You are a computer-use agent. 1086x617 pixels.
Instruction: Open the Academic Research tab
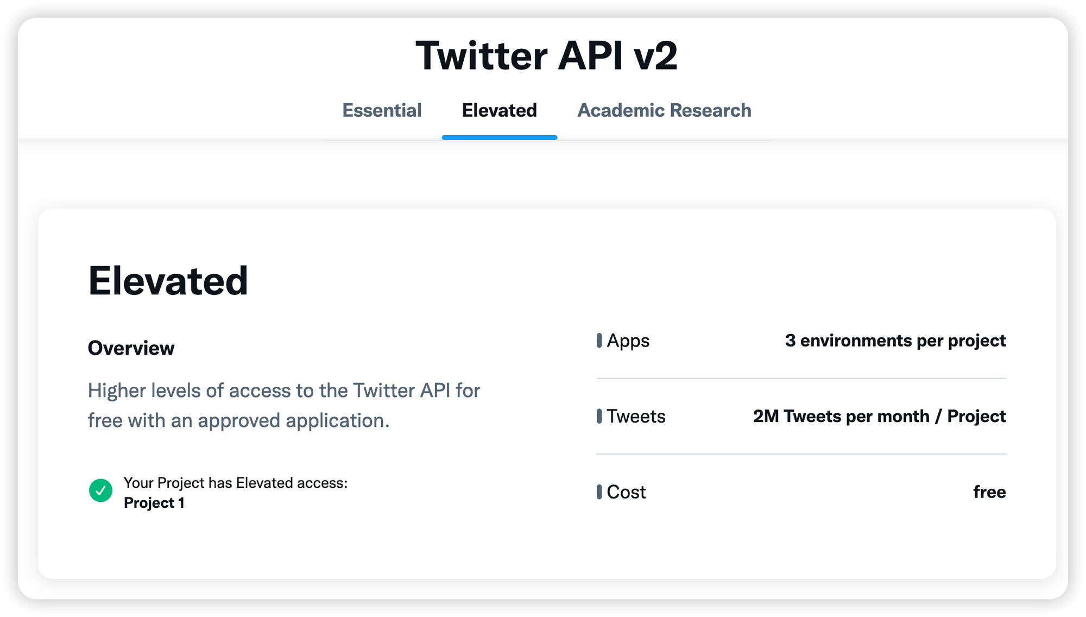point(664,110)
